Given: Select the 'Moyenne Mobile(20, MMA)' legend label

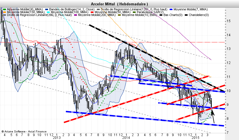Looking at the screenshot, I should coord(25,10).
